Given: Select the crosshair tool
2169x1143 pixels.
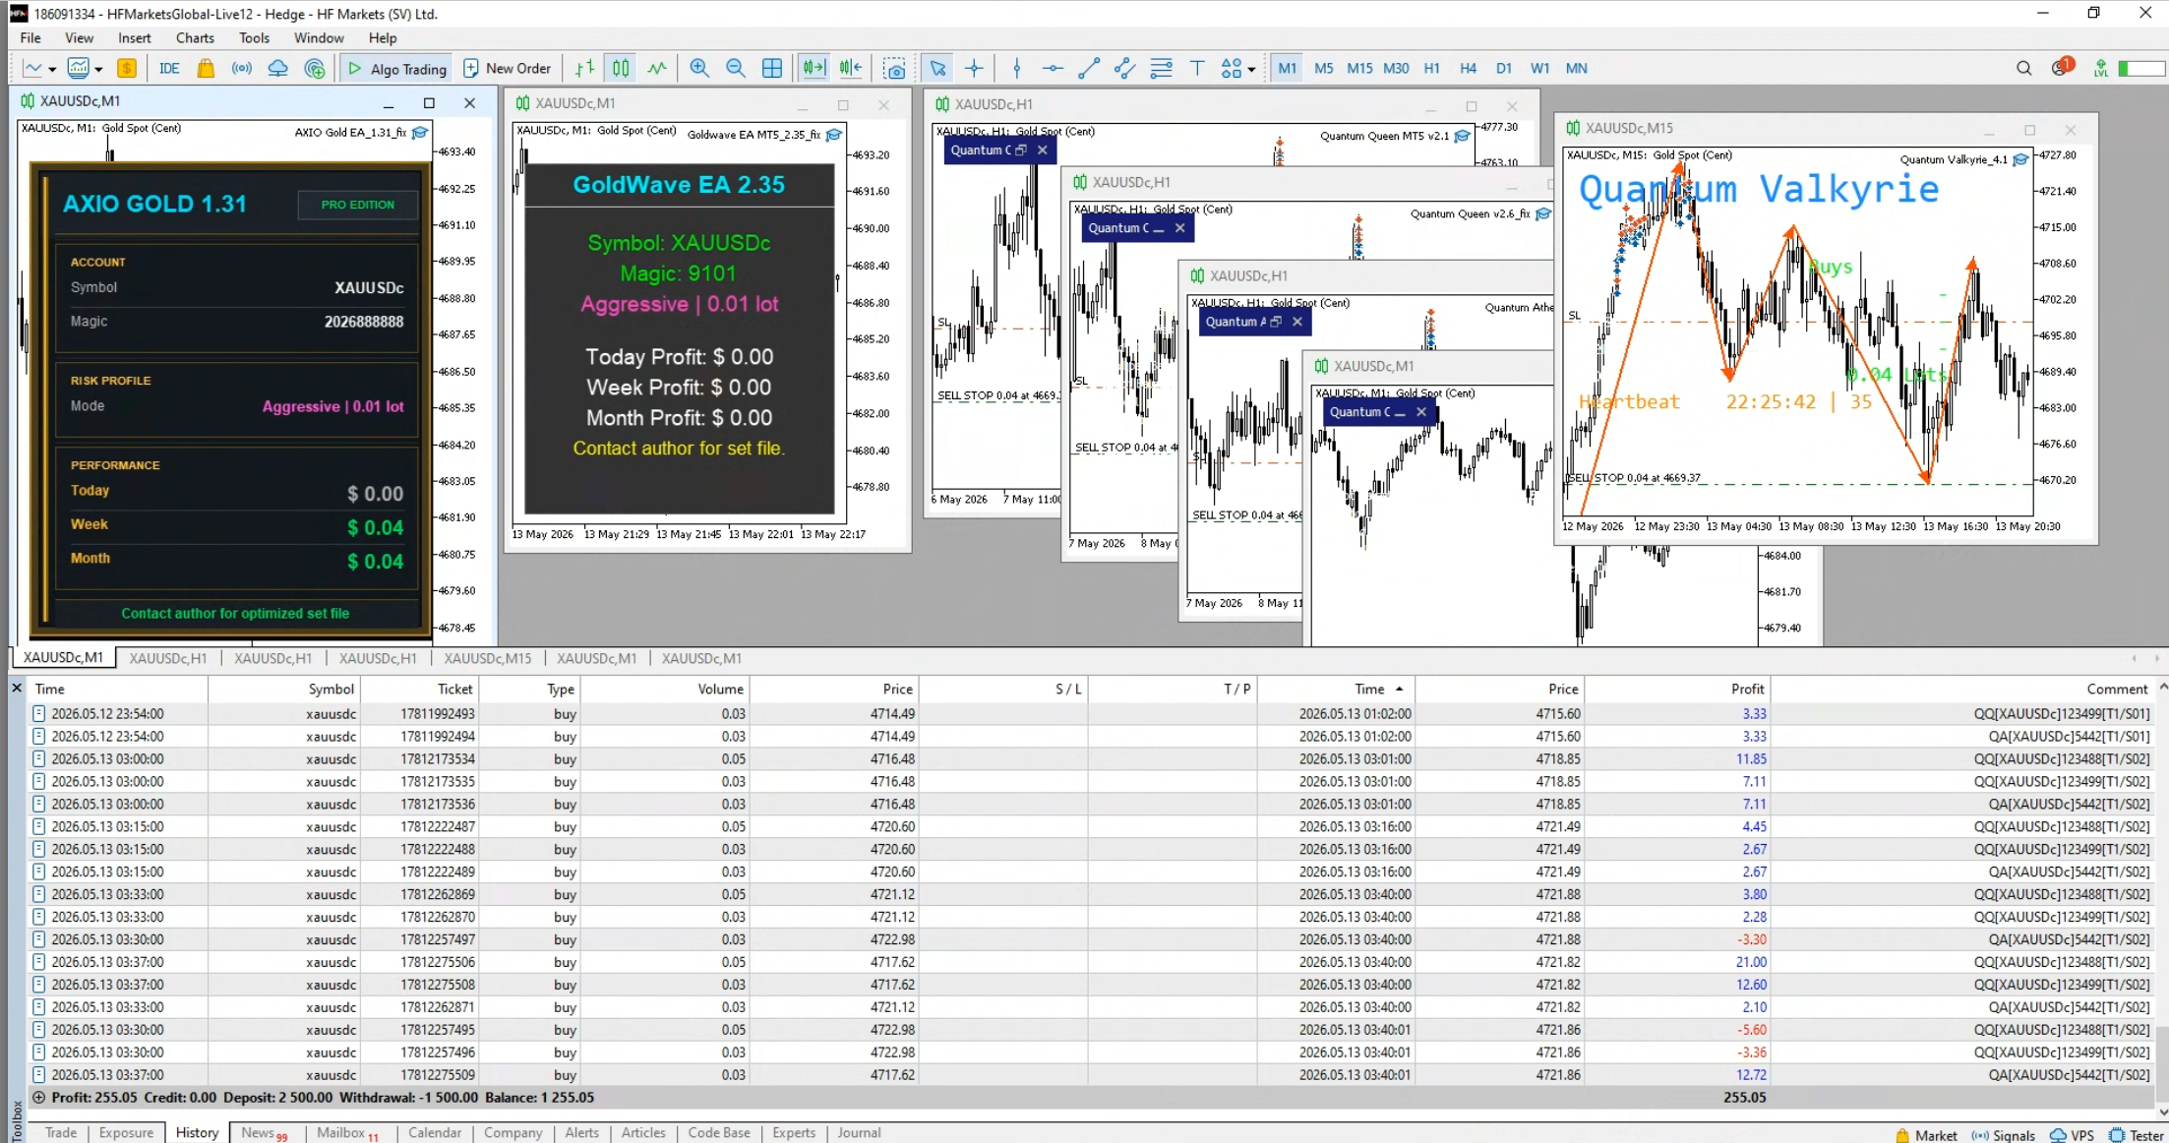Looking at the screenshot, I should 974,68.
